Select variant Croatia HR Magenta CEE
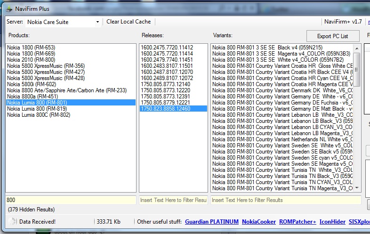This screenshot has width=370, height=234. coord(282,84)
